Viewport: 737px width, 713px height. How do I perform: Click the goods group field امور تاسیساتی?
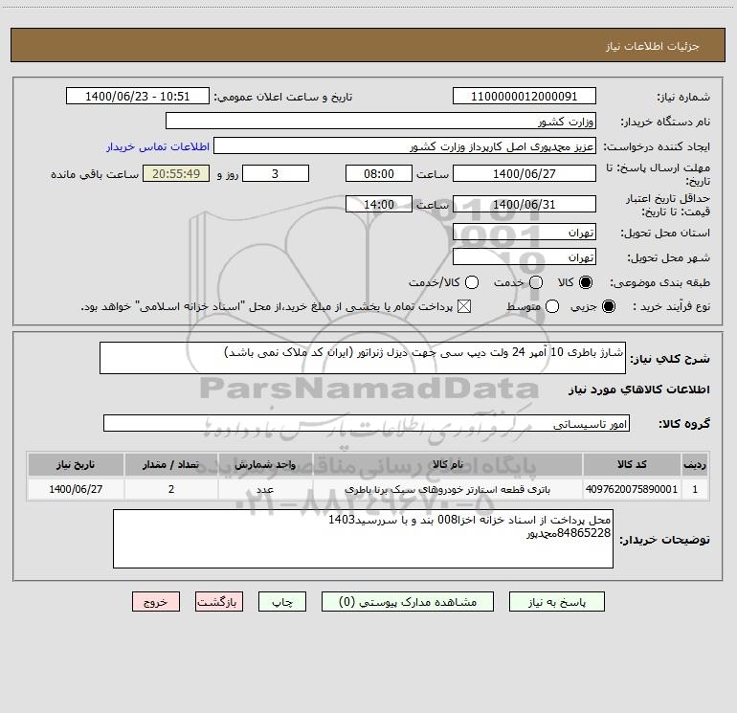pos(367,423)
